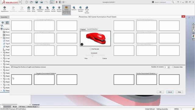Expand the SolidWorks menu flyout arrow
This screenshot has height=110, width=195.
coord(20,2)
